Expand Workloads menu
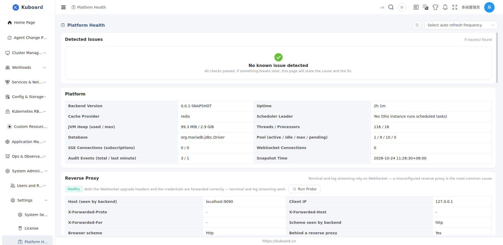The image size is (503, 245). coord(28,67)
